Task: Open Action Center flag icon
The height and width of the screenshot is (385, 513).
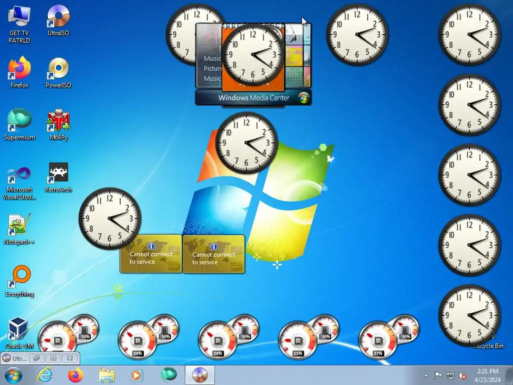Action: tap(438, 375)
